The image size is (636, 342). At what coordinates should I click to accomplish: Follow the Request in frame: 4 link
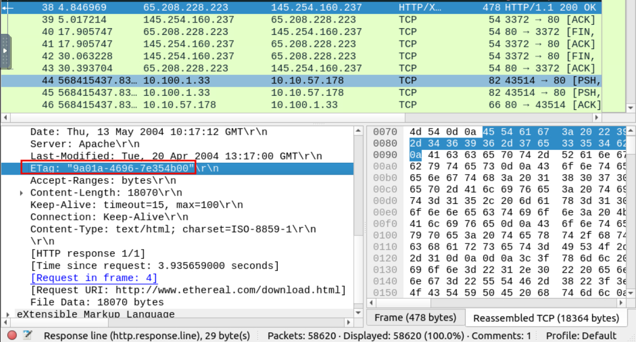pos(94,278)
